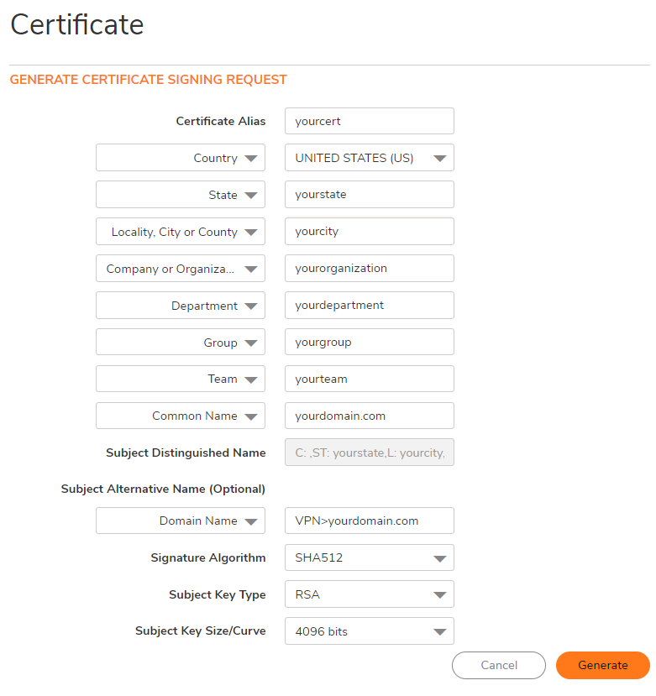Open the Company or Organization dropdown
Screen dimensions: 656x696
(181, 269)
